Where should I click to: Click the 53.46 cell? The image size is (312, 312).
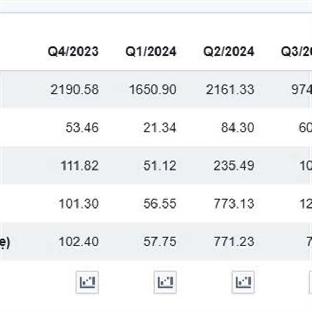click(x=82, y=127)
